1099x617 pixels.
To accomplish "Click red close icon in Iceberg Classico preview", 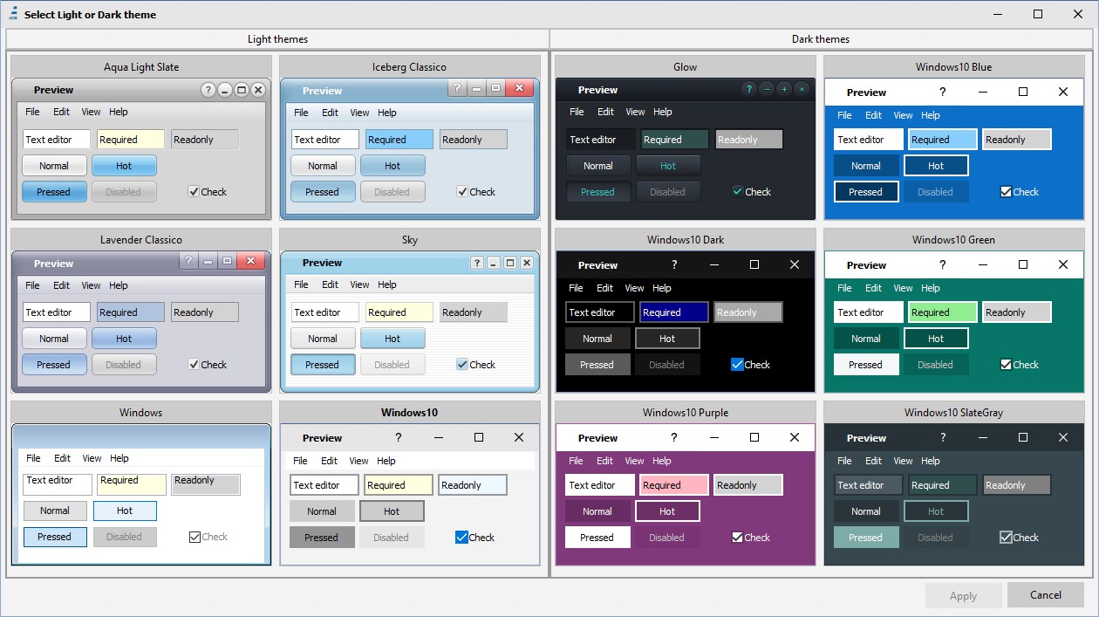I will pyautogui.click(x=519, y=88).
